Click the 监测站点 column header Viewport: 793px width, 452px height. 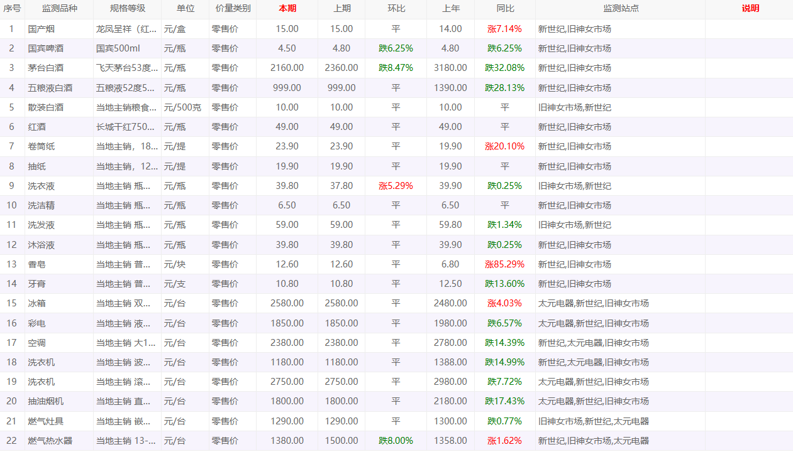620,9
